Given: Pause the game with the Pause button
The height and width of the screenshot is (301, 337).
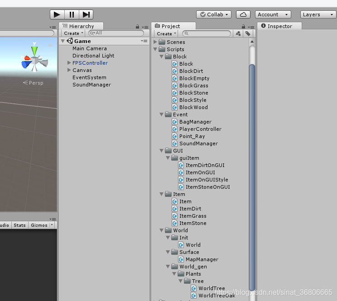Looking at the screenshot, I should tap(72, 14).
